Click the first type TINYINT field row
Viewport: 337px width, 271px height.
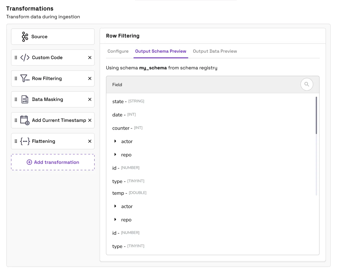coord(128,181)
